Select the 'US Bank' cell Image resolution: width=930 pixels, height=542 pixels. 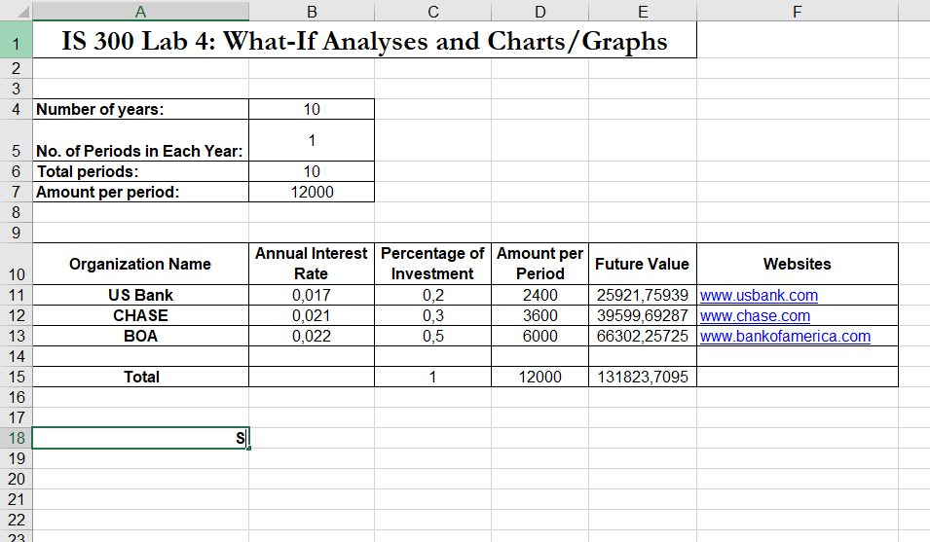point(140,295)
